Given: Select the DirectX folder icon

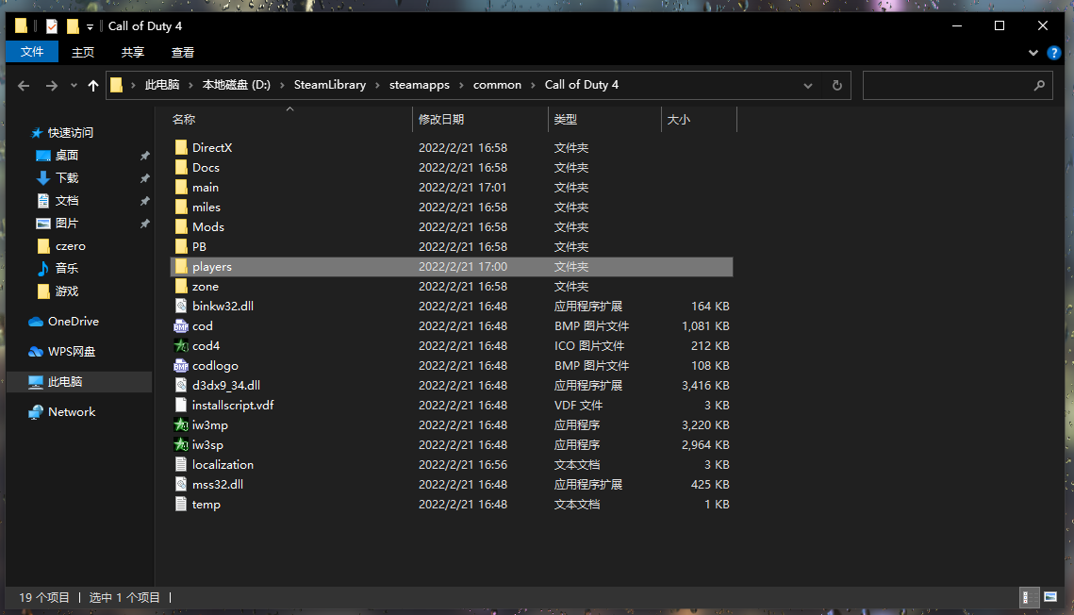Looking at the screenshot, I should click(x=181, y=147).
